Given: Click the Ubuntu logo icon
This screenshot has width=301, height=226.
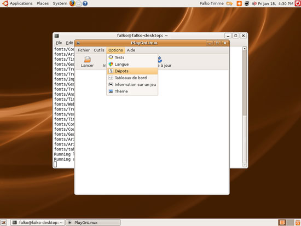Looking at the screenshot, I should pos(5,3).
